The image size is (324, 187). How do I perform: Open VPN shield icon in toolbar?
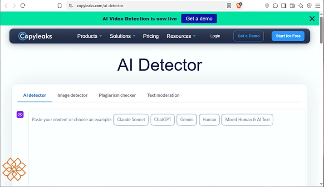click(267, 6)
